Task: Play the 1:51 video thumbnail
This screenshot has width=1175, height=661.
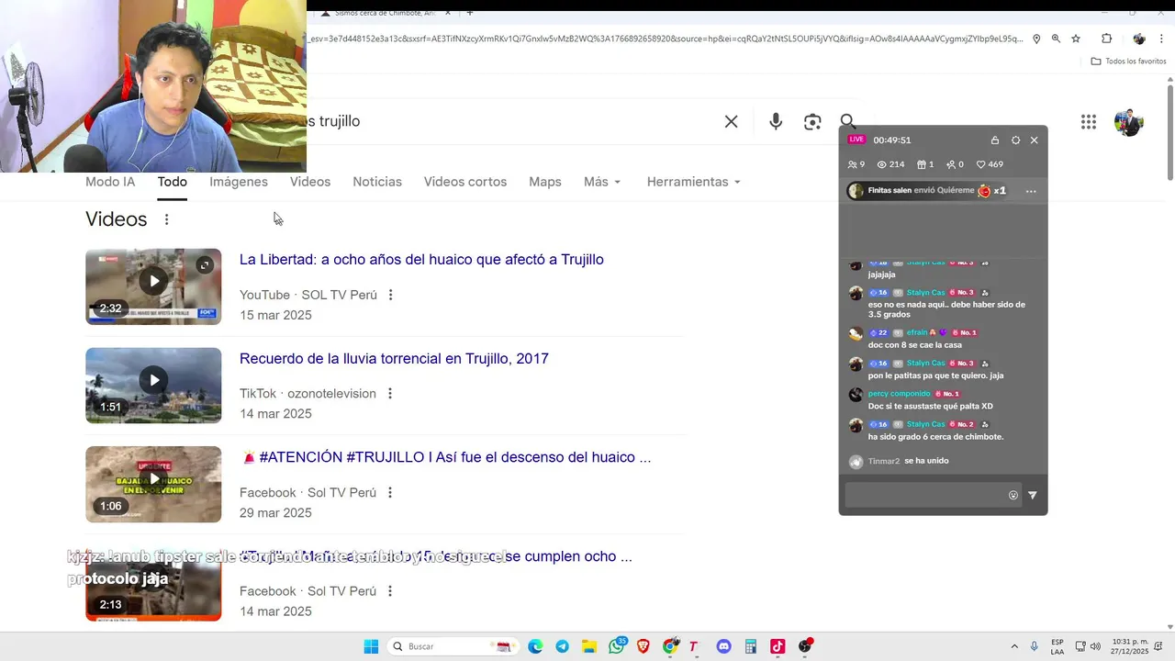Action: [x=153, y=386]
